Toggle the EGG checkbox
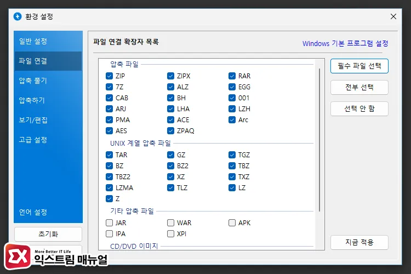This screenshot has width=411, height=274. [232, 87]
